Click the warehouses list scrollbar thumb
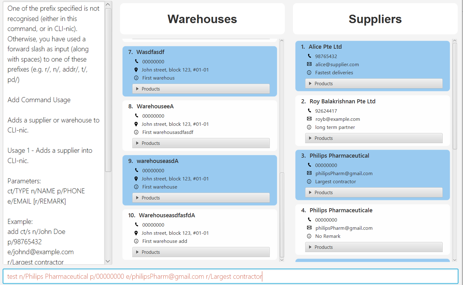Viewport: 463px width, 285px height. (282, 215)
